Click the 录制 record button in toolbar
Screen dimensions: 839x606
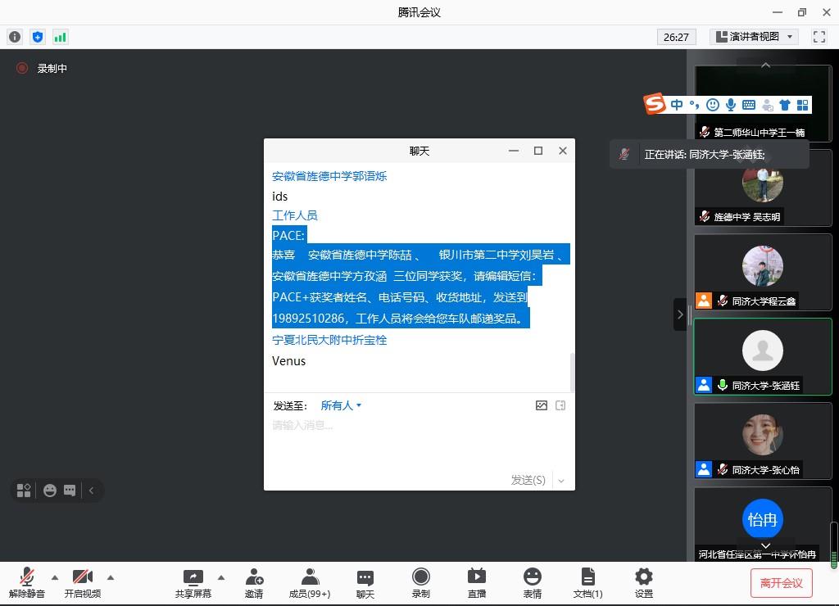421,583
